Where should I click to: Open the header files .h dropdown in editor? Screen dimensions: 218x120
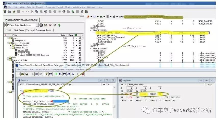pos(89,17)
